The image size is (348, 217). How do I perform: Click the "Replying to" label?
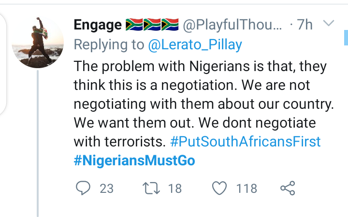point(109,45)
